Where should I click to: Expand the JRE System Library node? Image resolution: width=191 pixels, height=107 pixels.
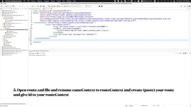pos(3,23)
